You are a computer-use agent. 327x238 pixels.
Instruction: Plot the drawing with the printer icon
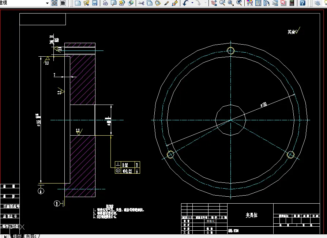click(105, 3)
